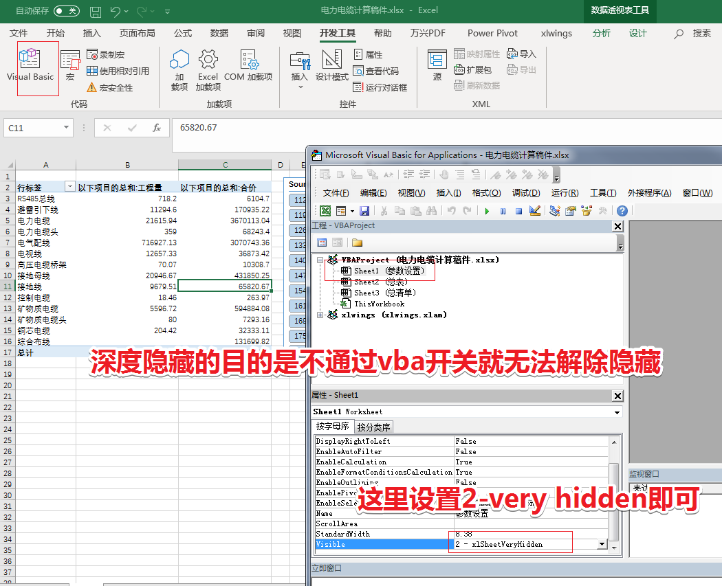Screen dimensions: 722x586
Task: Save project with VBA floppy disk icon
Action: (364, 211)
